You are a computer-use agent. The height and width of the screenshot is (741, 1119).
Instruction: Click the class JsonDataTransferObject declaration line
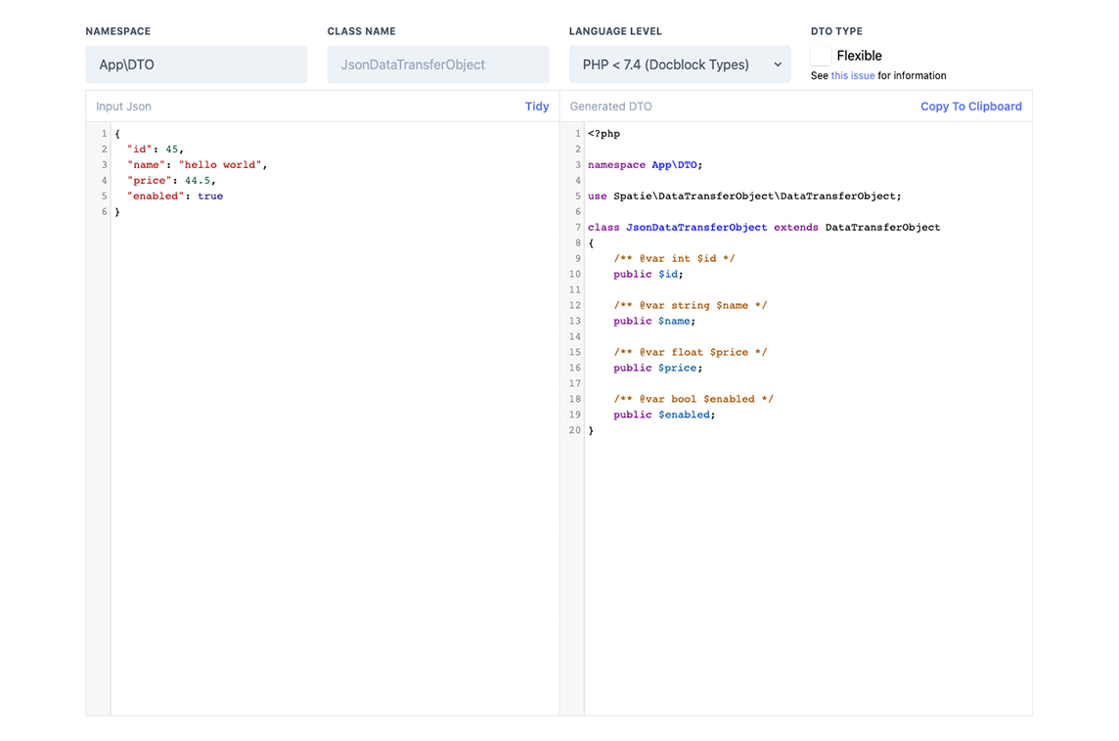click(763, 227)
